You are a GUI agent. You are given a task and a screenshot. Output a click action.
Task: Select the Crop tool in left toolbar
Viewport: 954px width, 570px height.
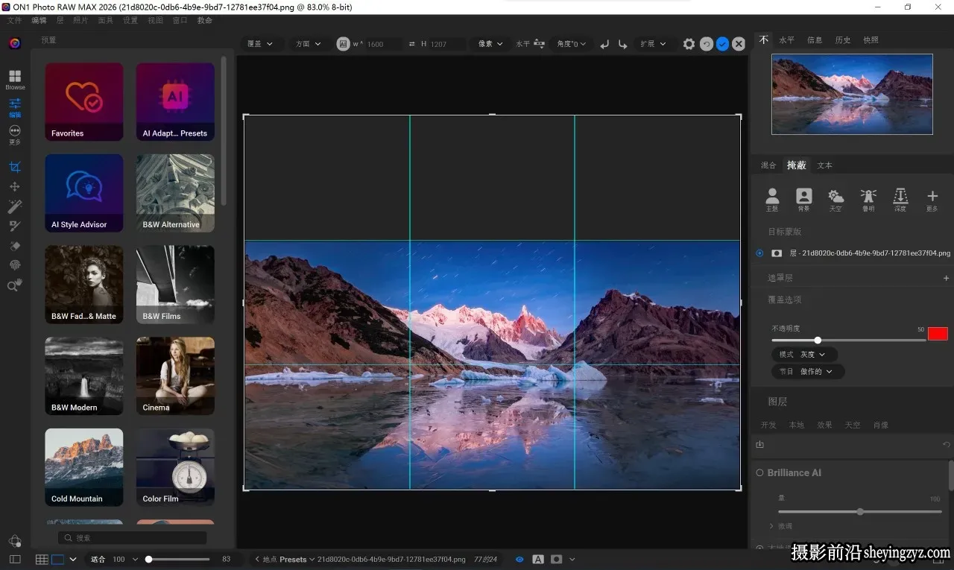click(15, 167)
